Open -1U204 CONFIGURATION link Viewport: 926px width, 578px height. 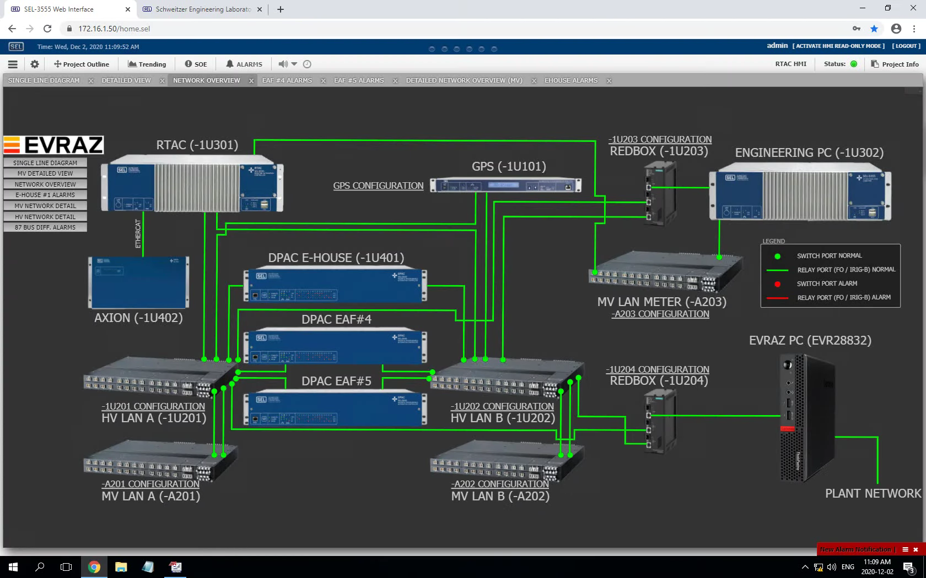(658, 369)
